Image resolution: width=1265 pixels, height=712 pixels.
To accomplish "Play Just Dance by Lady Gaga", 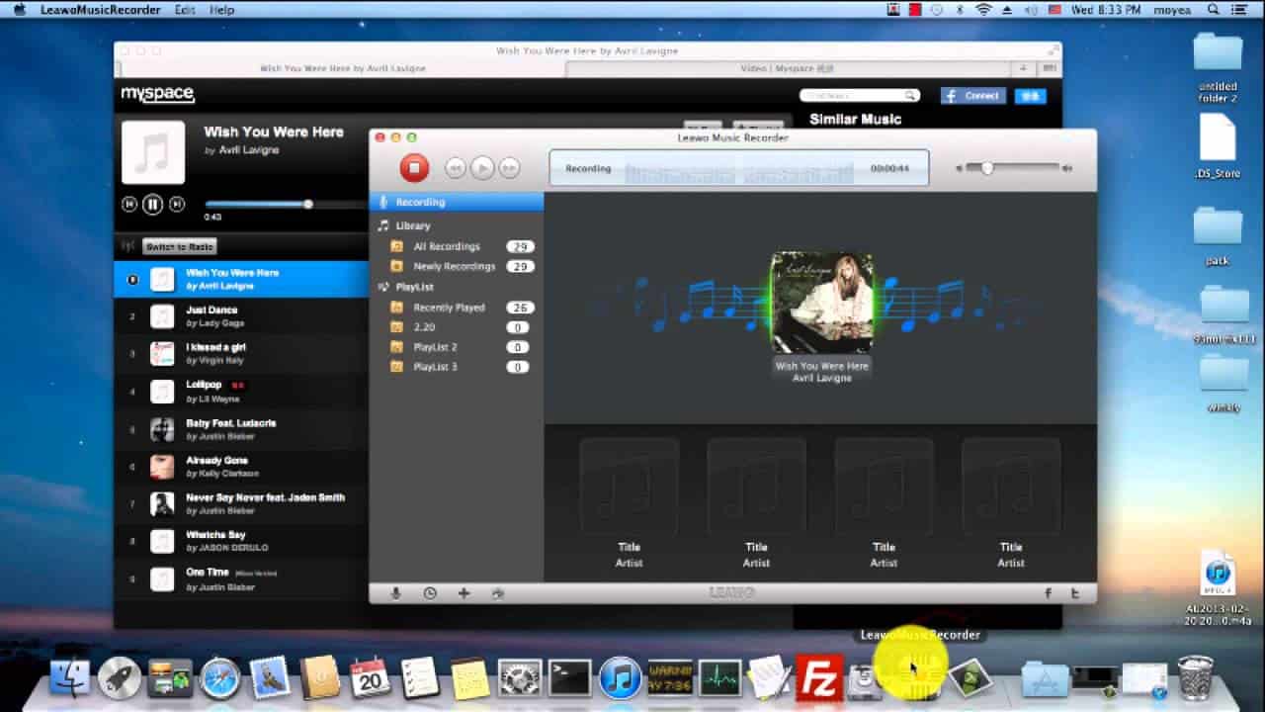I will (241, 316).
